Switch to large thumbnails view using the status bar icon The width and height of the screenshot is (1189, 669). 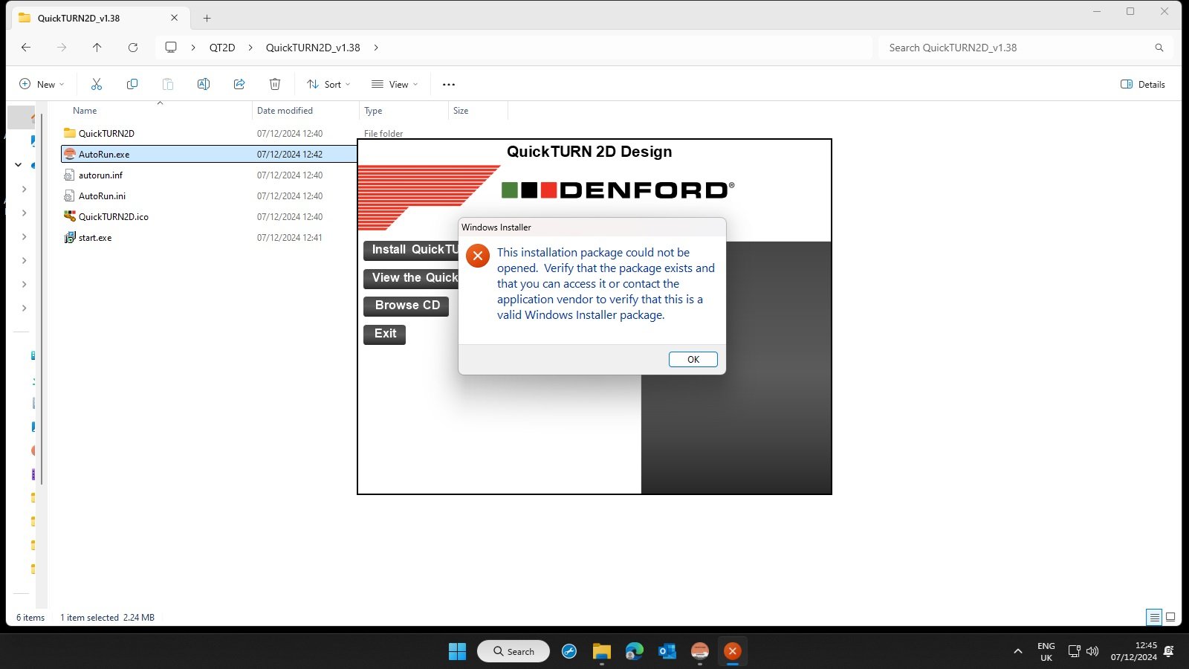pyautogui.click(x=1170, y=617)
